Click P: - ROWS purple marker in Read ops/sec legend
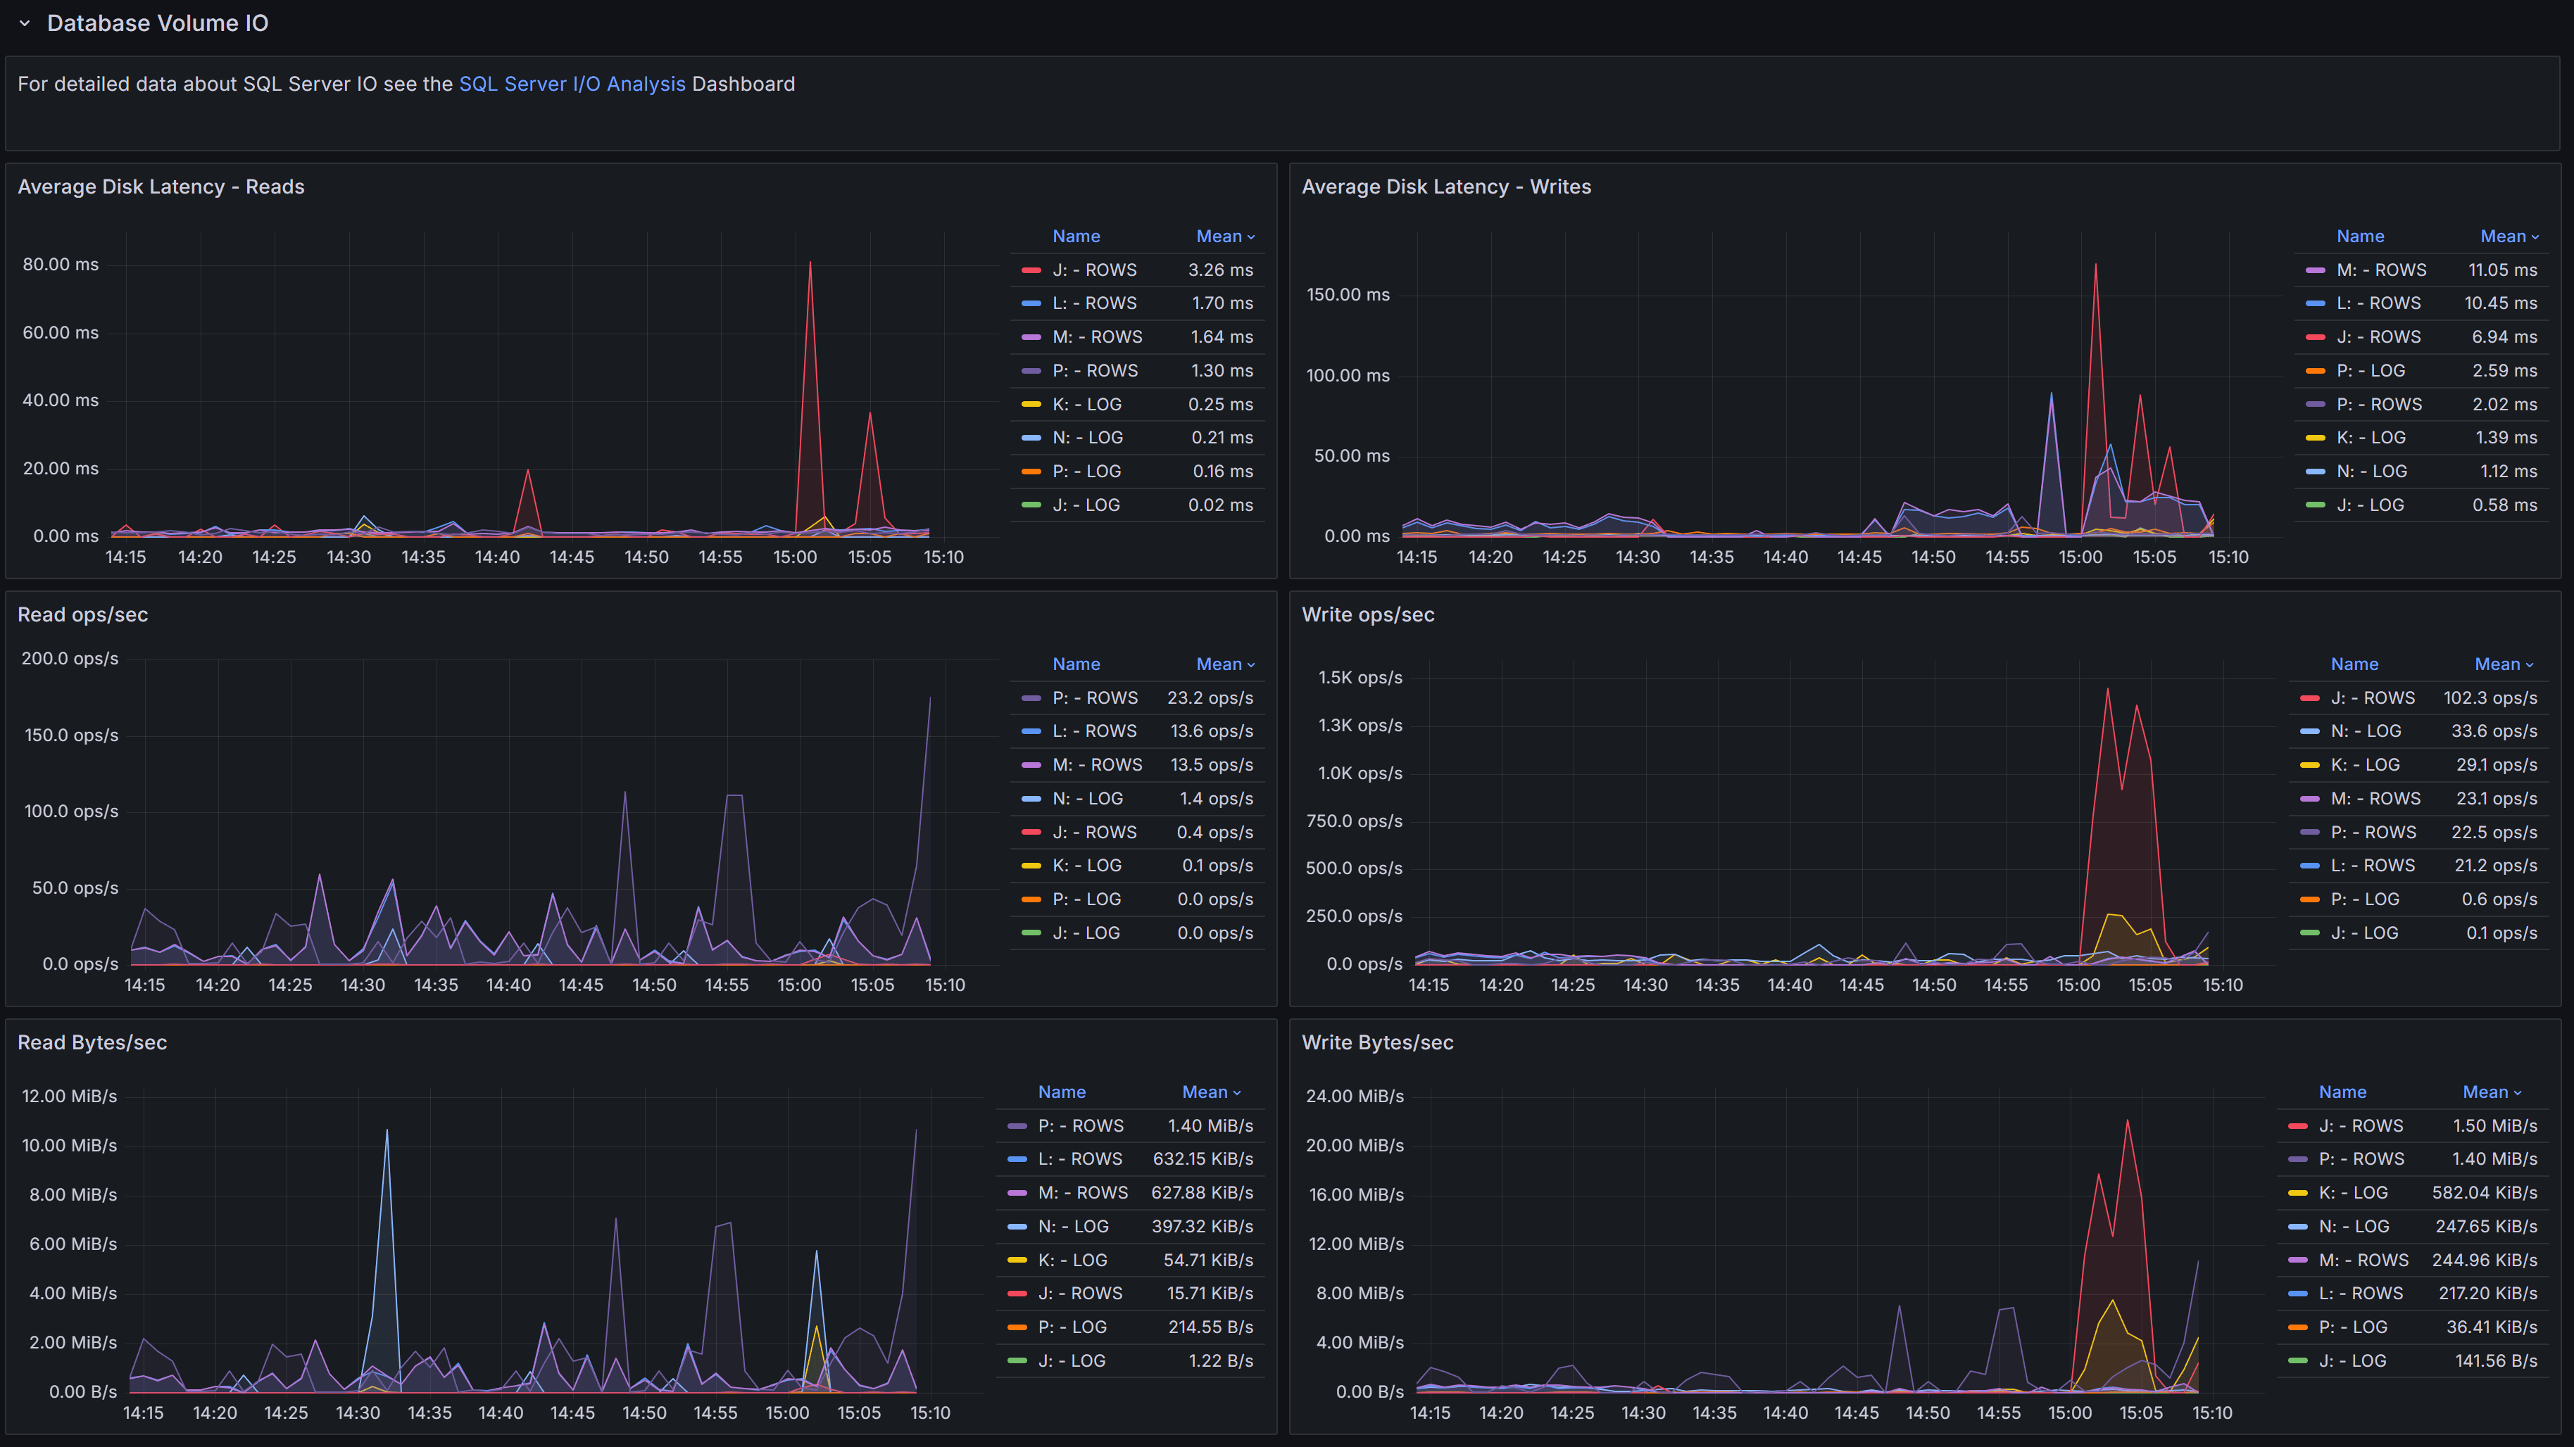Image resolution: width=2574 pixels, height=1447 pixels. [x=1030, y=698]
